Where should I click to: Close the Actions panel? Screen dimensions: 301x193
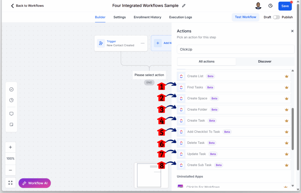coord(292,31)
